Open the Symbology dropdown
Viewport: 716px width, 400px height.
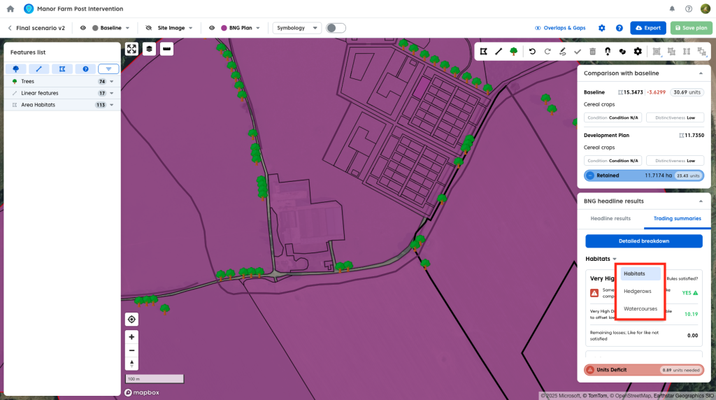tap(297, 28)
